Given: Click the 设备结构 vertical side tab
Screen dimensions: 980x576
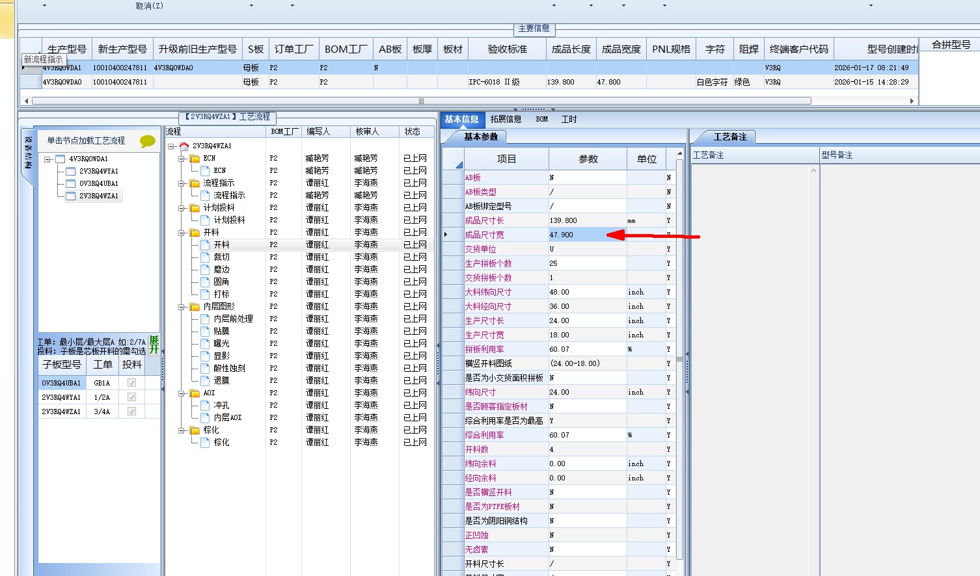Looking at the screenshot, I should click(28, 152).
